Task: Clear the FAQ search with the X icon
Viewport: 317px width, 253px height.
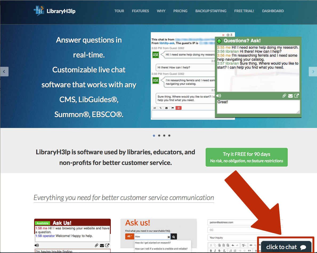Action: click(168, 236)
